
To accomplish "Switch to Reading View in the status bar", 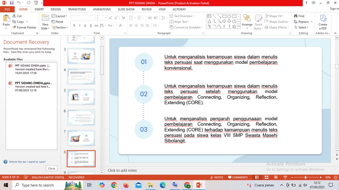I will tap(276, 177).
